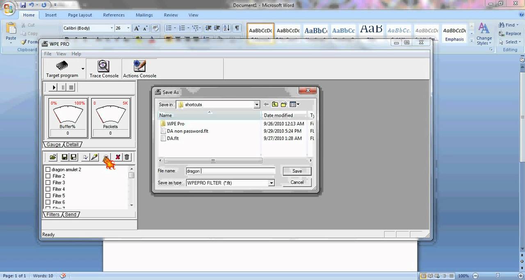Check the Filter 5 checkbox

(x=48, y=196)
